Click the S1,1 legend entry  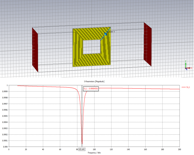click(186, 87)
